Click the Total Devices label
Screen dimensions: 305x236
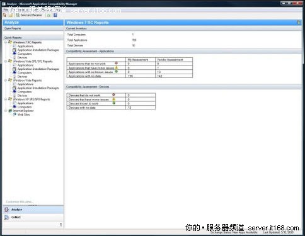[75, 45]
